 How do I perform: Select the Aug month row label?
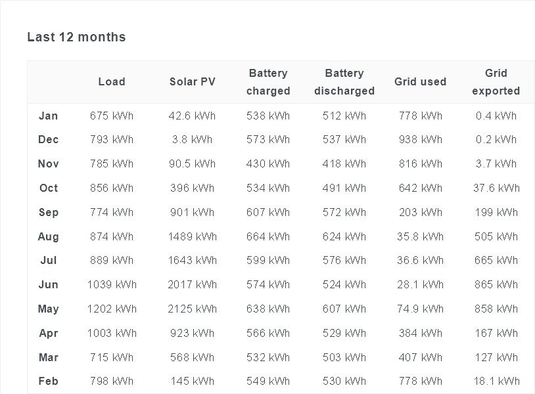(x=49, y=236)
